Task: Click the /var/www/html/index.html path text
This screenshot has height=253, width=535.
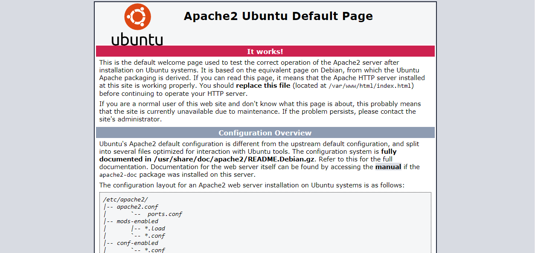Action: [x=370, y=86]
